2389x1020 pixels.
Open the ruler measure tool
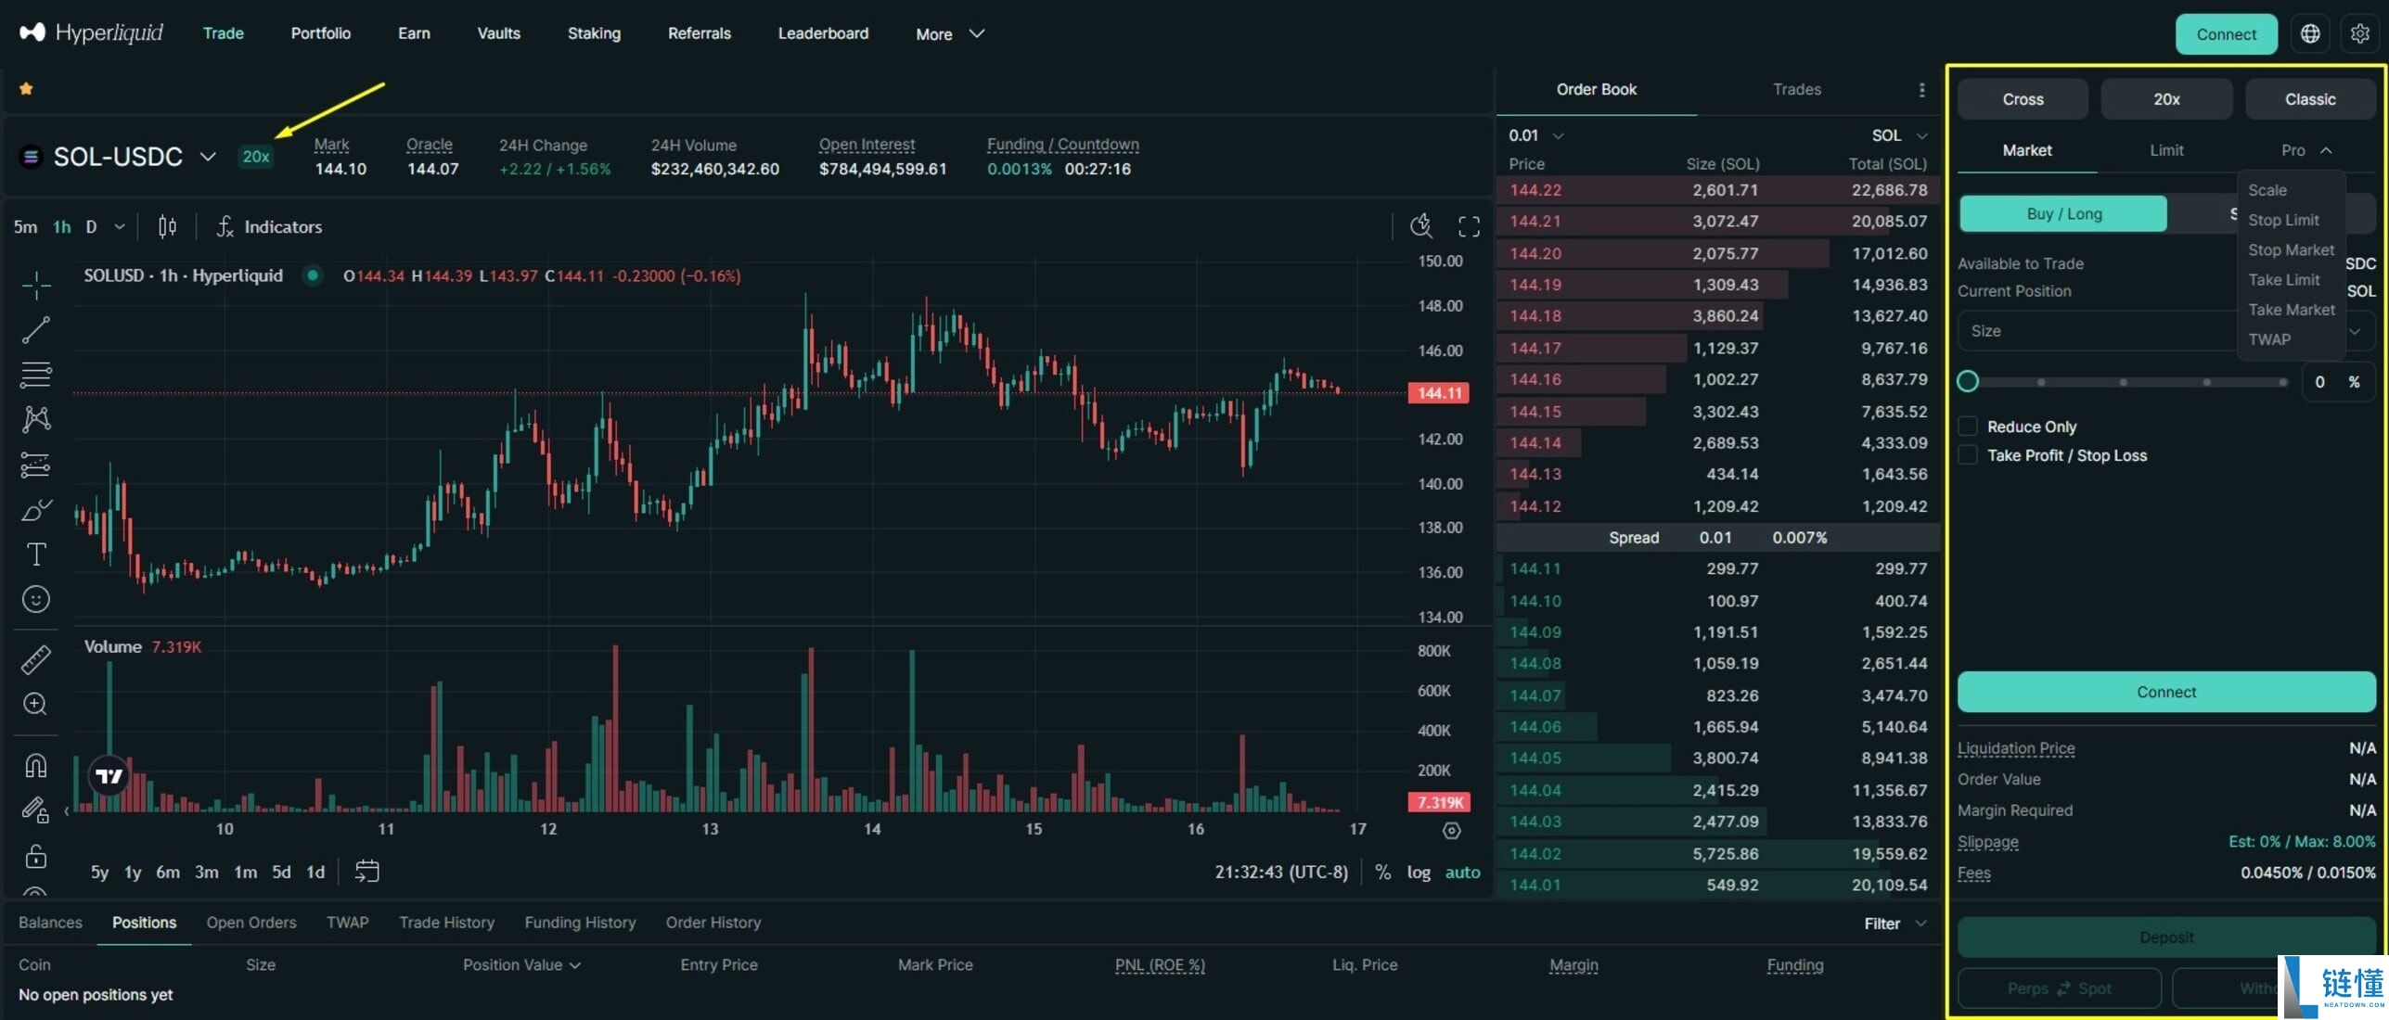36,659
